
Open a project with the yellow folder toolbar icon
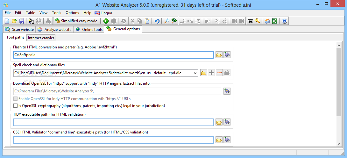coord(14,21)
